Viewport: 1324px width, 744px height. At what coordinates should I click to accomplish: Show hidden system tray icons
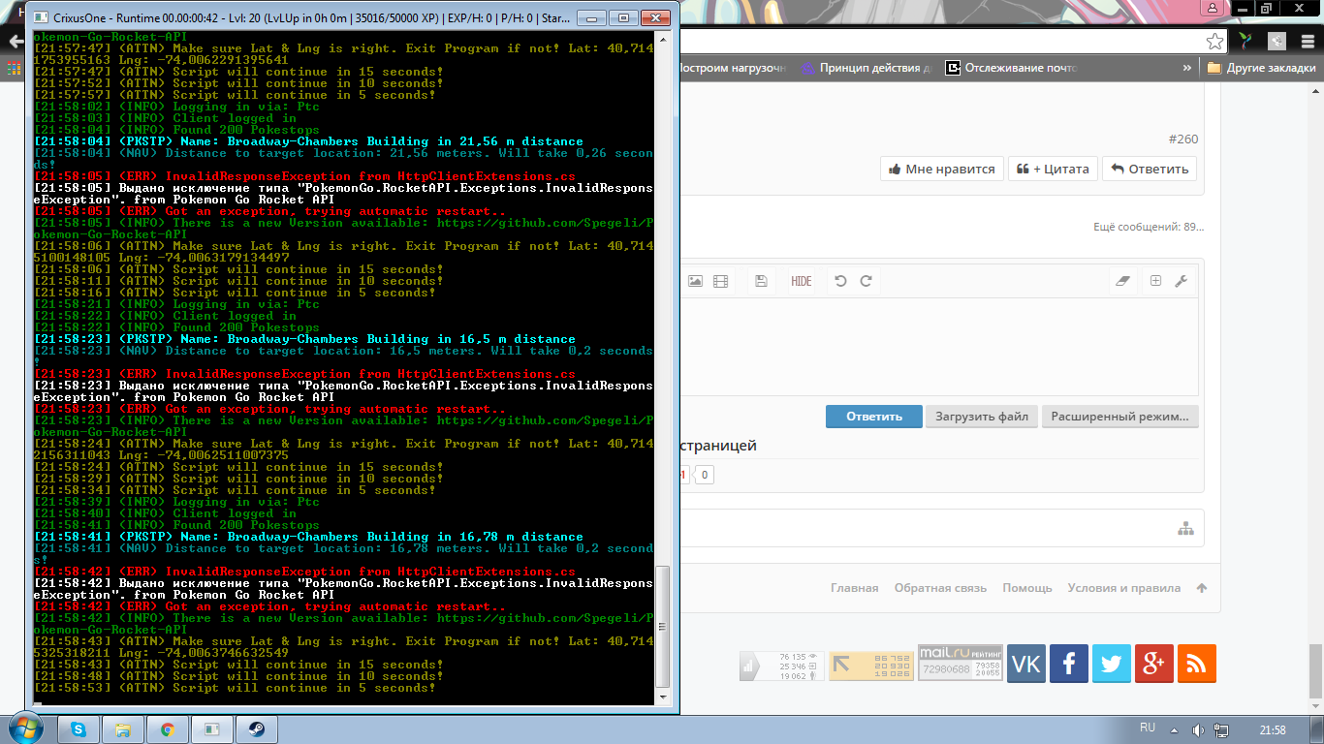1173,729
